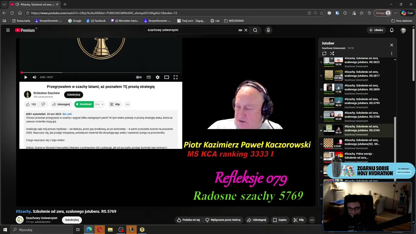Click Udostępnij below main video

256,220
